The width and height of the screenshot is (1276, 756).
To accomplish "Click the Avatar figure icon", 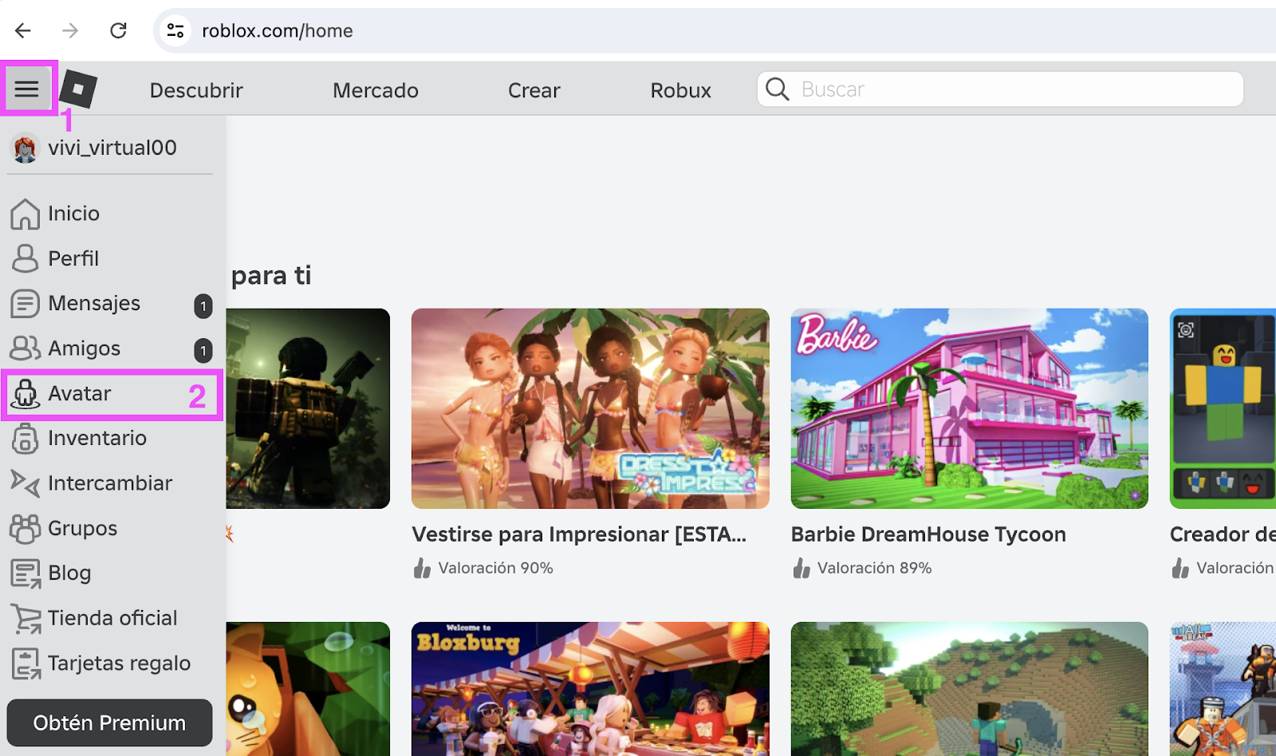I will coord(25,394).
